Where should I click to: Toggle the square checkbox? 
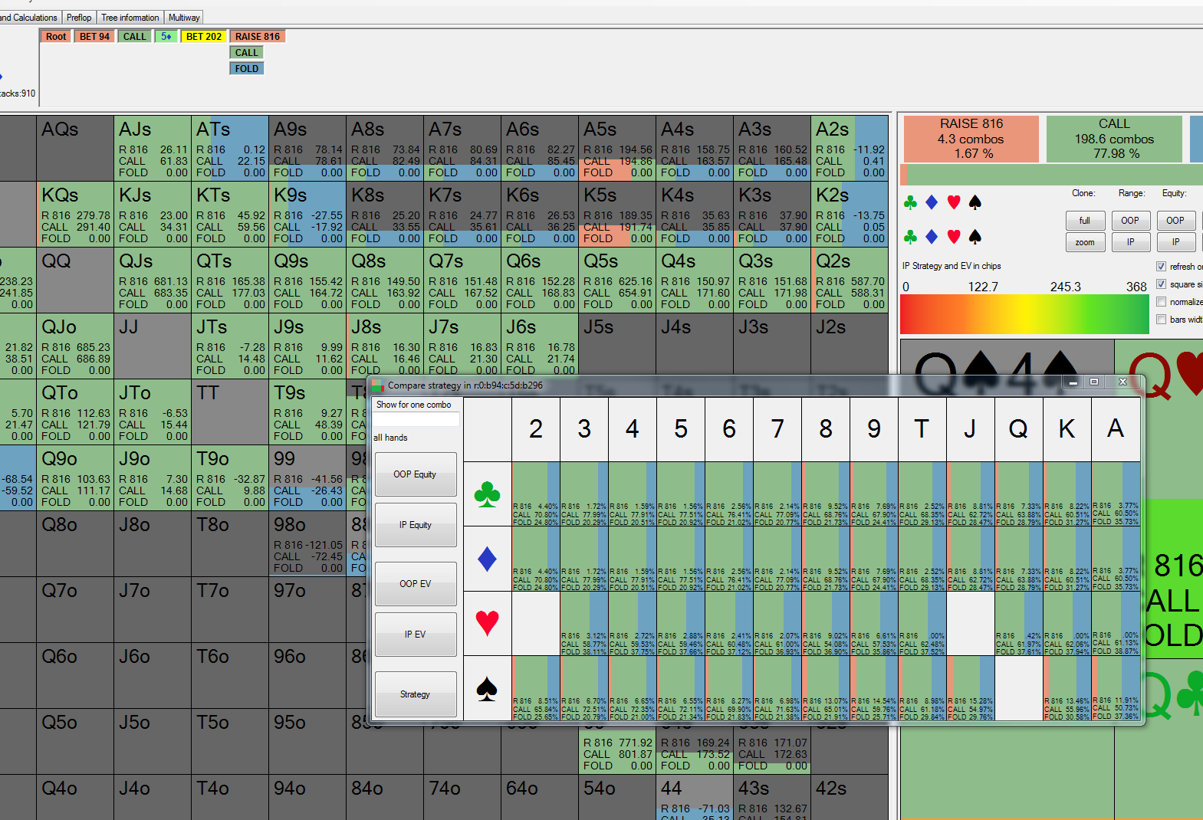pyautogui.click(x=1161, y=284)
